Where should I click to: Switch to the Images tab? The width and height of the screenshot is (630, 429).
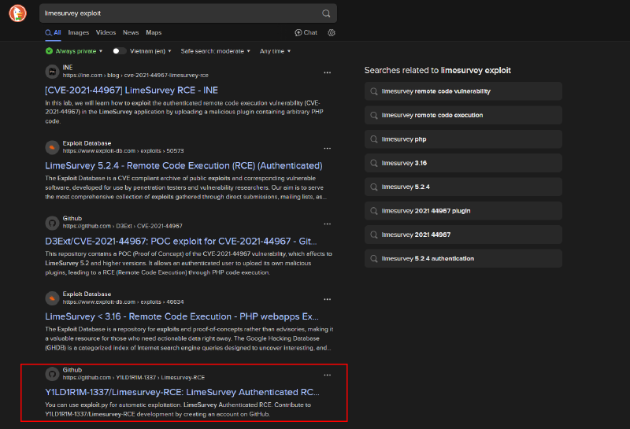(x=78, y=32)
